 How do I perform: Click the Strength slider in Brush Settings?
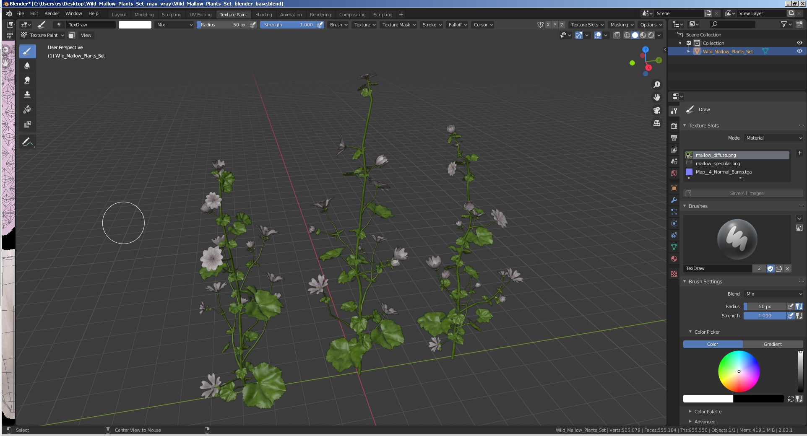[x=765, y=316]
